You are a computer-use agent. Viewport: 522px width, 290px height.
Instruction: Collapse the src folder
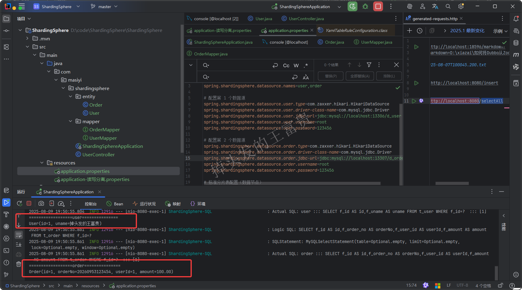pos(27,47)
